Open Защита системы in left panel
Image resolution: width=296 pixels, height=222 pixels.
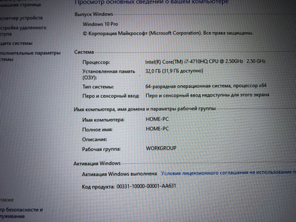point(16,43)
